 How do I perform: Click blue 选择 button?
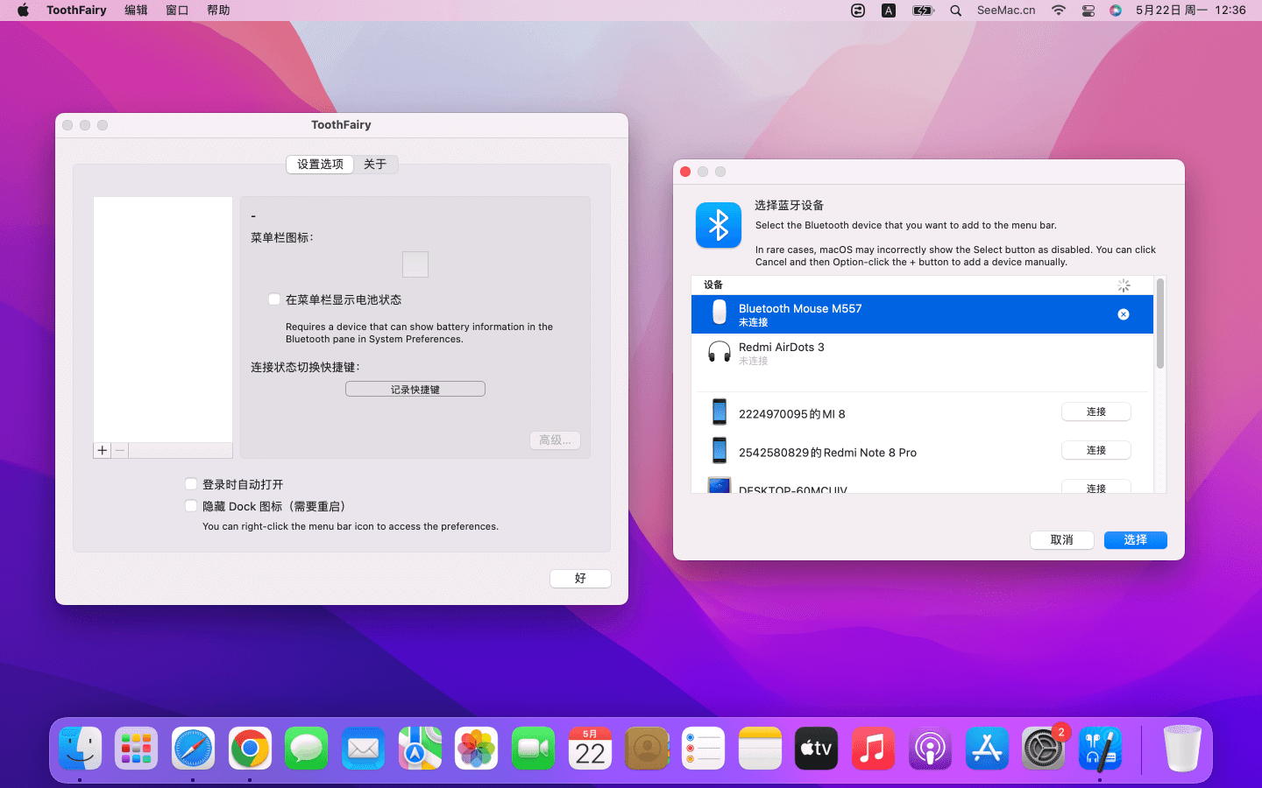point(1136,540)
